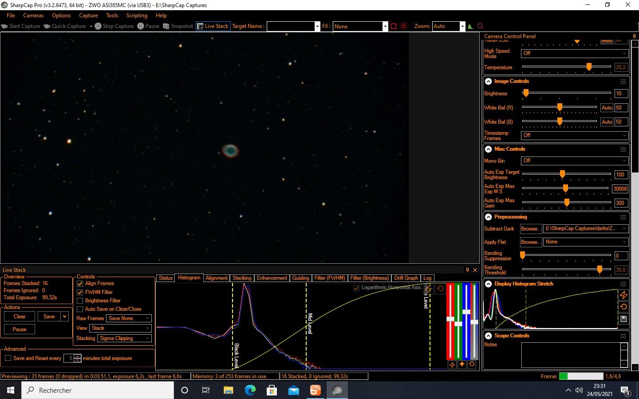Open Stacking Sigma Clipping dropdown

[125, 338]
